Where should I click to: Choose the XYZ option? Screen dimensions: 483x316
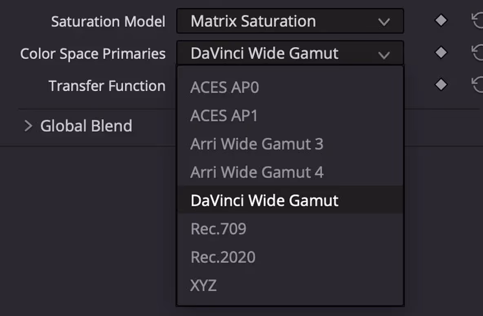[x=290, y=285]
